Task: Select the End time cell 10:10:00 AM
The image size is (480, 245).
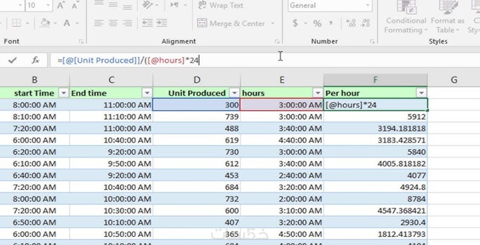Action: tap(111, 223)
